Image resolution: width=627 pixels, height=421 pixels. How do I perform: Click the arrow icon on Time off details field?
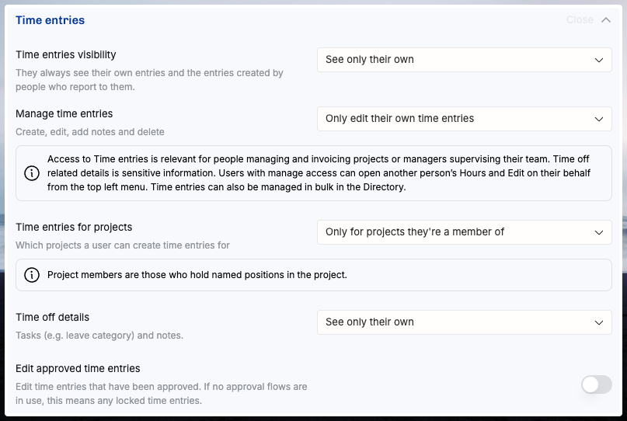598,322
